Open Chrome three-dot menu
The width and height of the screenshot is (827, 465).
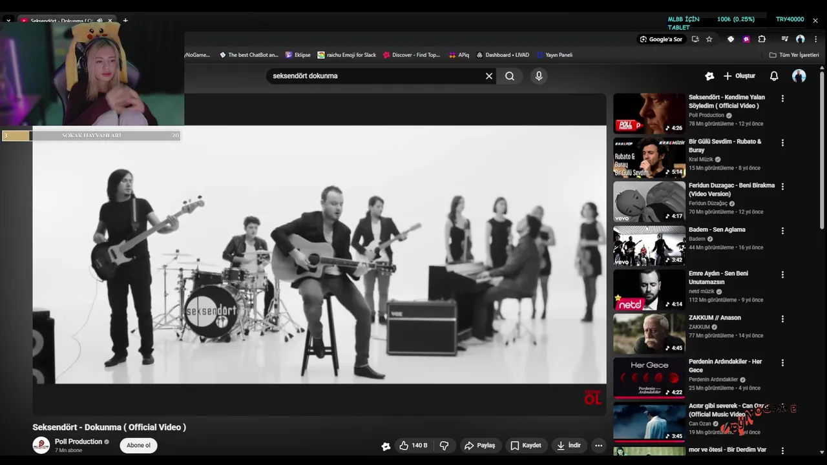(x=815, y=39)
